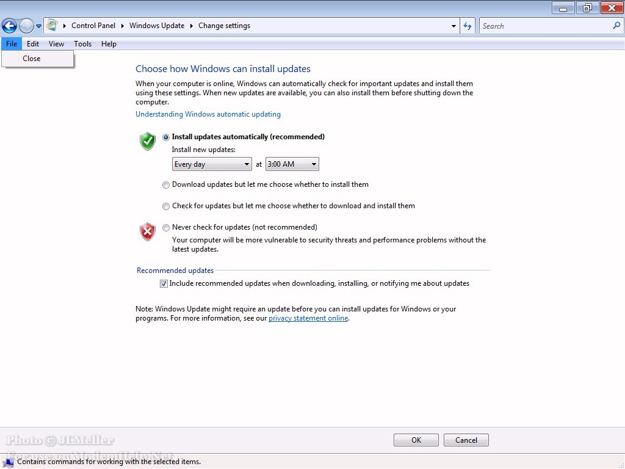The height and width of the screenshot is (469, 625).
Task: Open the Edit menu
Action: pyautogui.click(x=33, y=44)
